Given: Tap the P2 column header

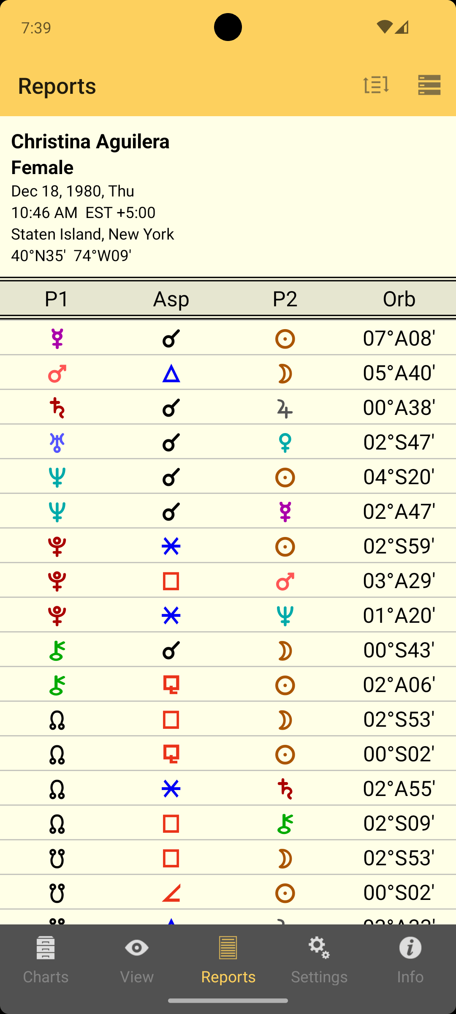Looking at the screenshot, I should pyautogui.click(x=285, y=299).
